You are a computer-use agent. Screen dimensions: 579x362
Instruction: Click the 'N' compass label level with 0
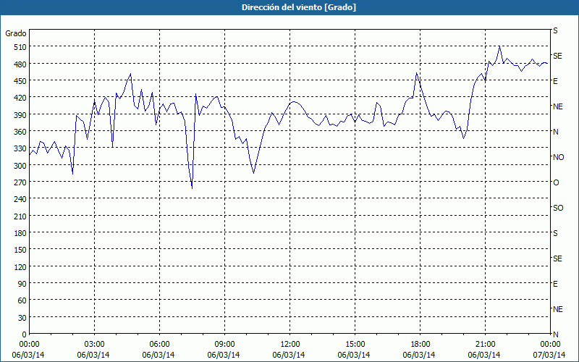555,334
